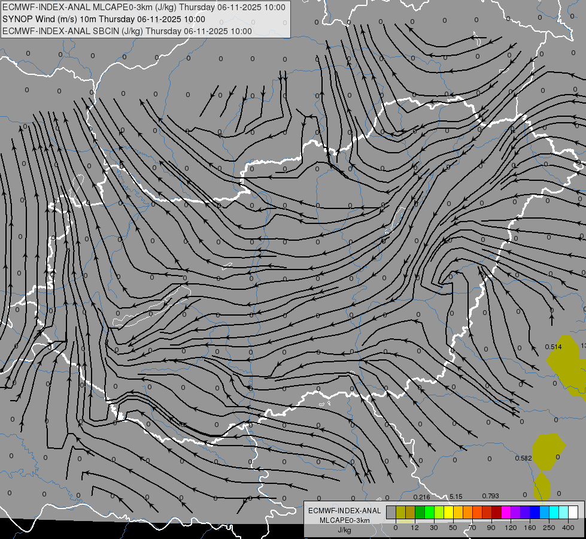The height and width of the screenshot is (539, 586).
Task: Click the dark red legend swatch
Action: [x=496, y=512]
